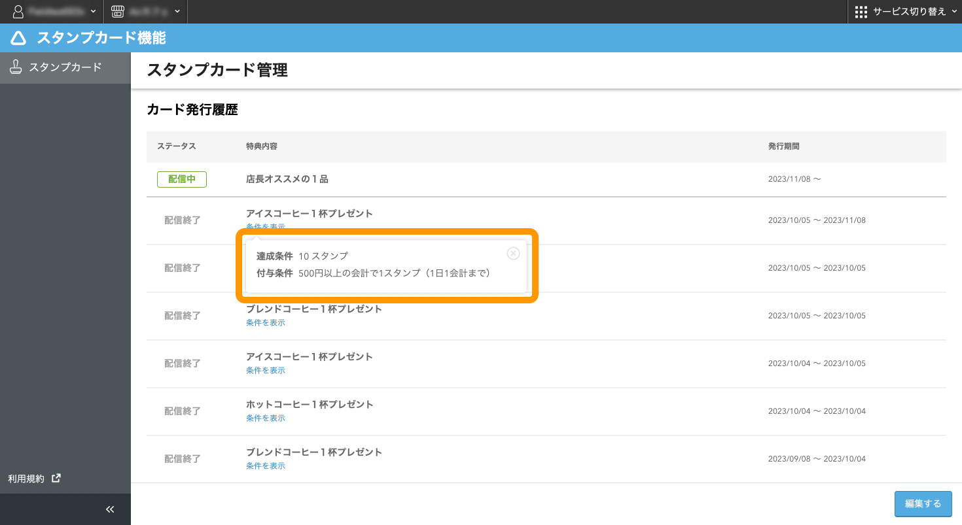Screen dimensions: 962x525
Task: Click the external link icon beside 利用規約
Action: 56,478
